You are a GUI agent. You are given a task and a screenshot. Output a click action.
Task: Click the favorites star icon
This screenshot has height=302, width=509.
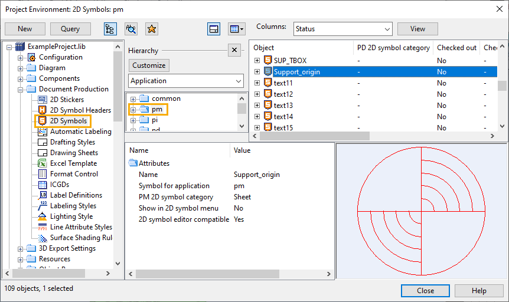(x=152, y=28)
